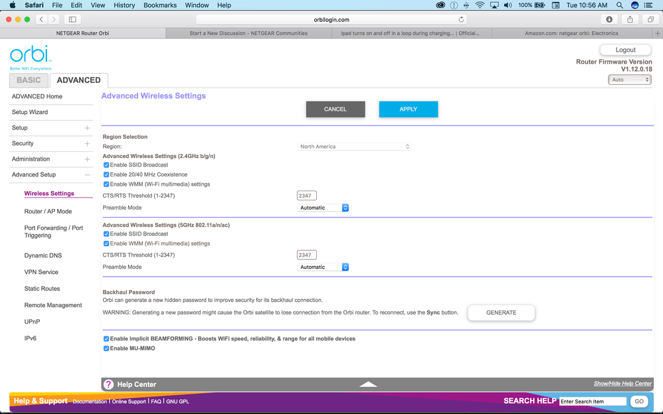
Task: Expand the Setup sidebar section
Action: pos(87,128)
